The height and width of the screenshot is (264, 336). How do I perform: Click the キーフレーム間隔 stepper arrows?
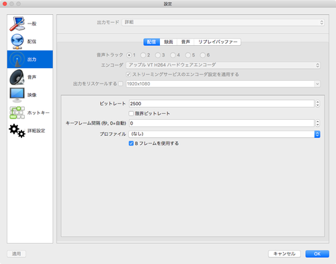tap(317, 123)
